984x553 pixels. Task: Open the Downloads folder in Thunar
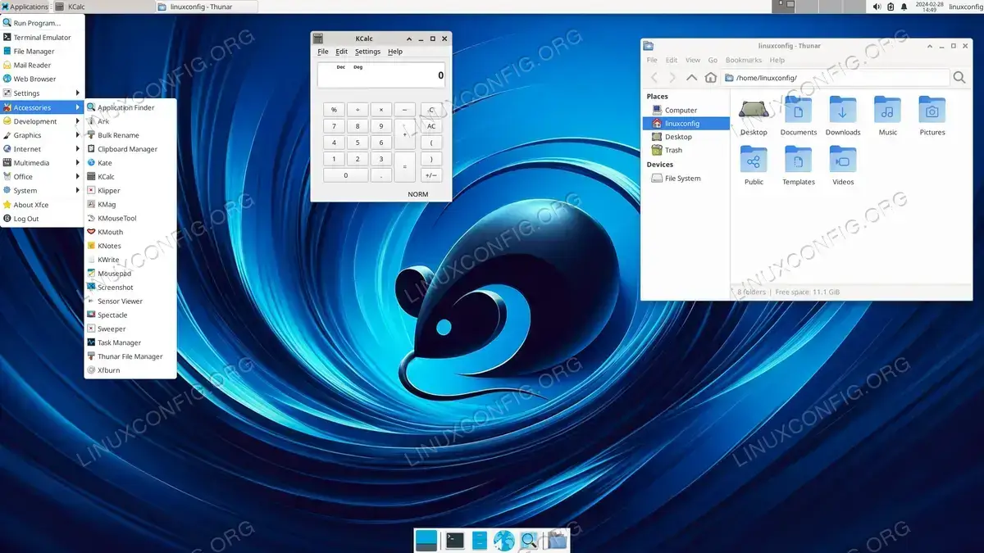click(842, 116)
